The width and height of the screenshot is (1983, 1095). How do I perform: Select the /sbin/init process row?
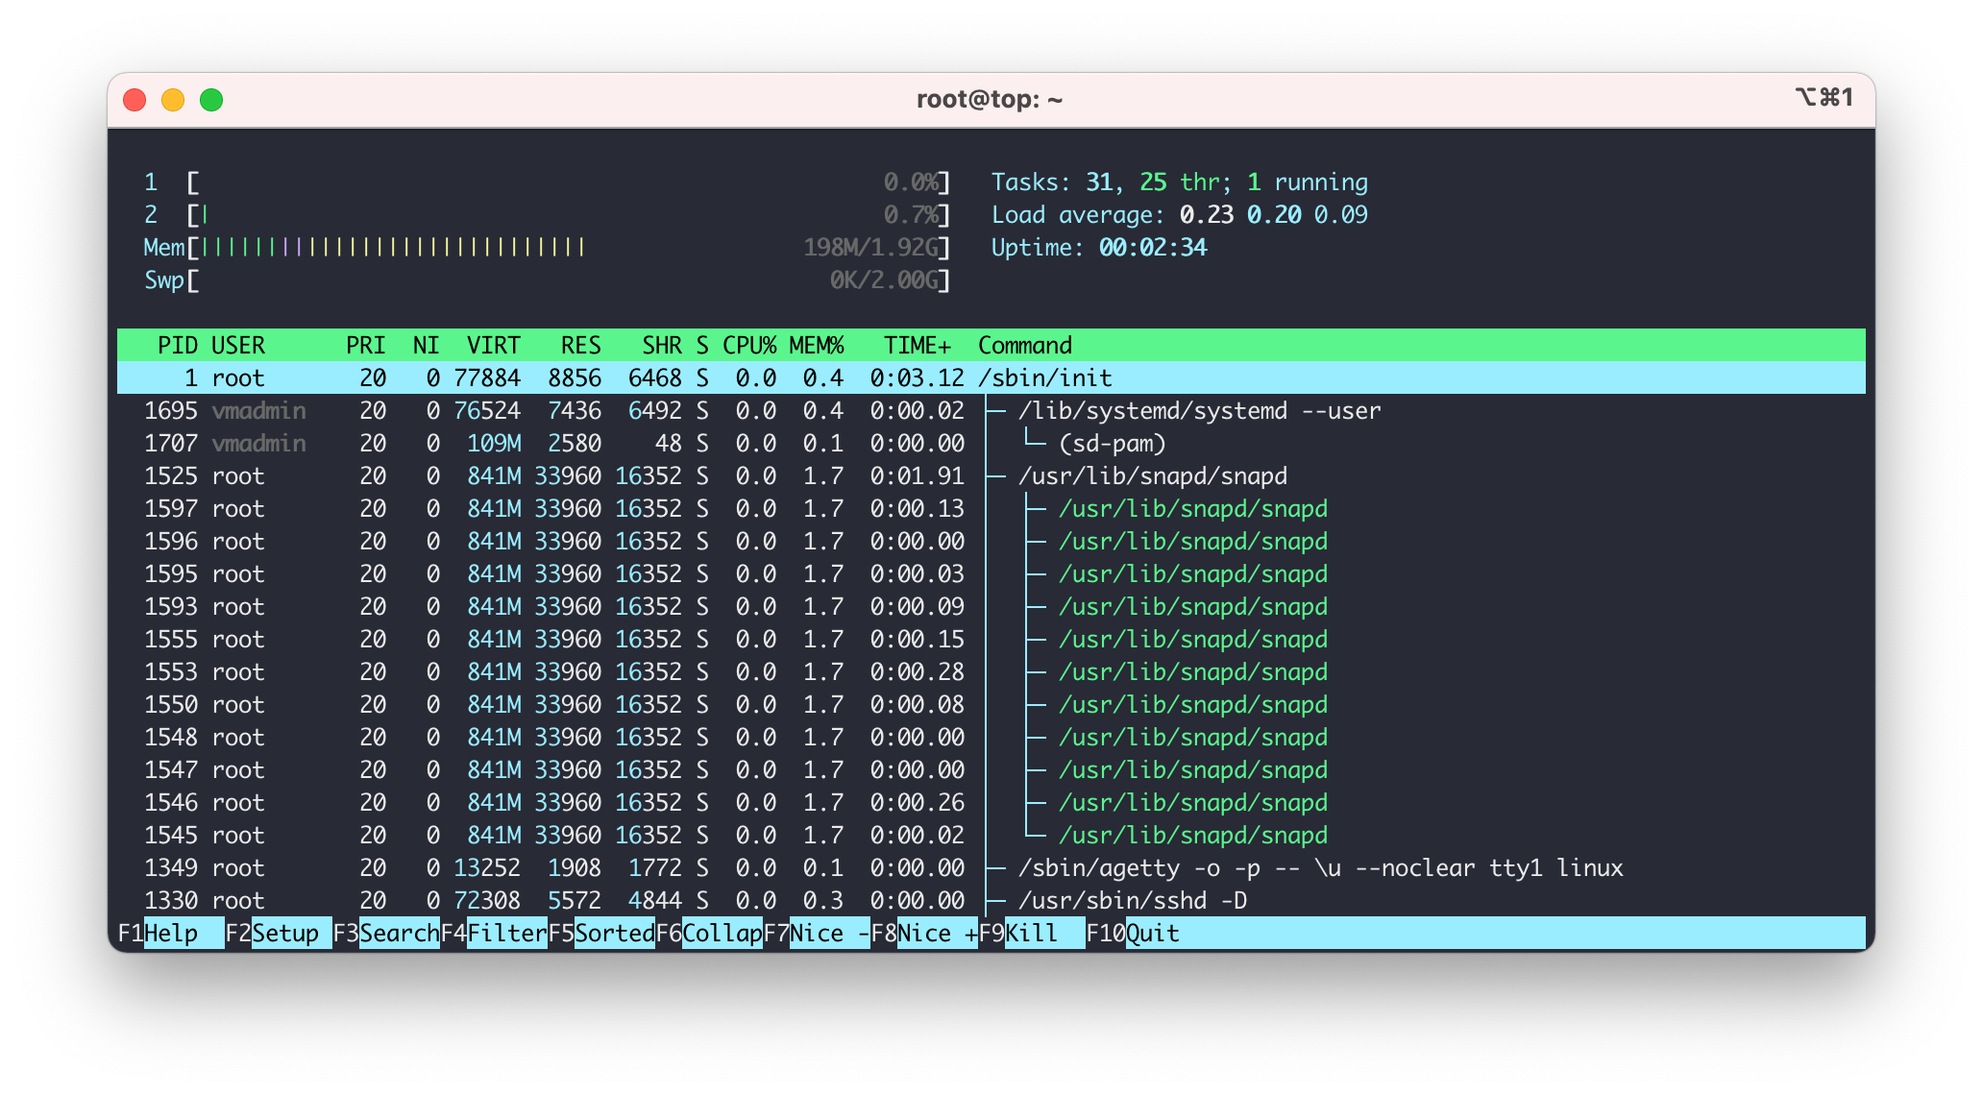click(991, 377)
